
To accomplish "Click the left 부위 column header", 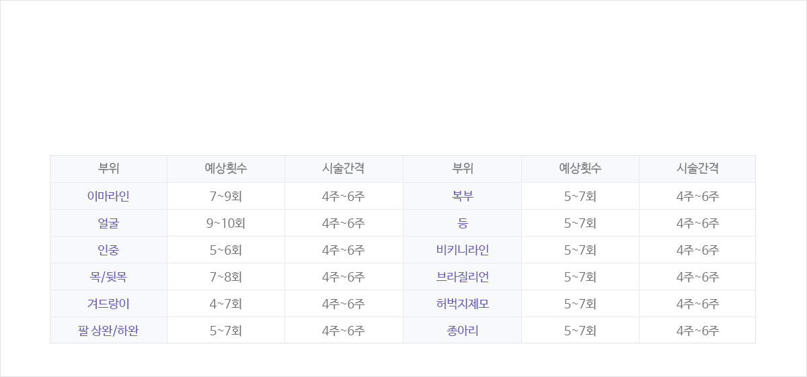I will click(x=108, y=169).
